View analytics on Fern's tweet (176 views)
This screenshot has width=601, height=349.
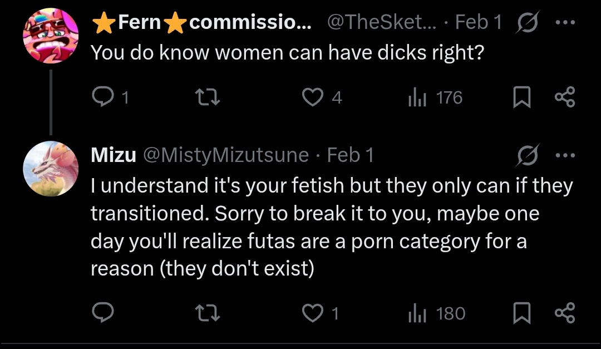tap(417, 98)
